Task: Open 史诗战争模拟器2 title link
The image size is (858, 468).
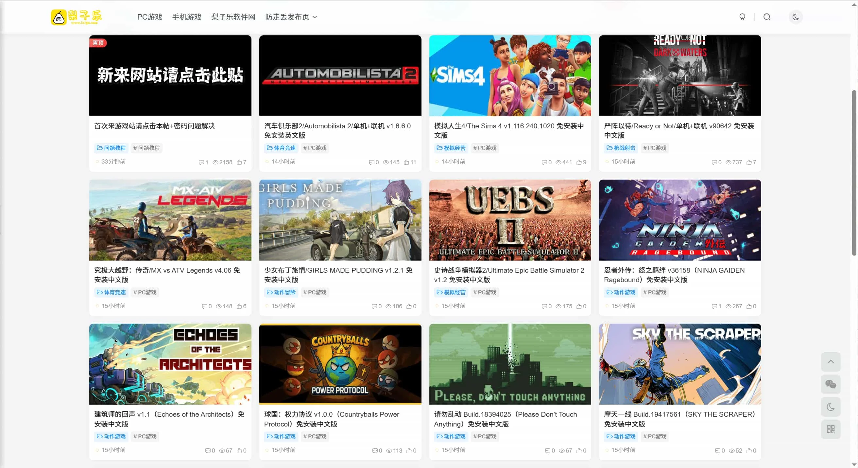Action: (x=509, y=275)
